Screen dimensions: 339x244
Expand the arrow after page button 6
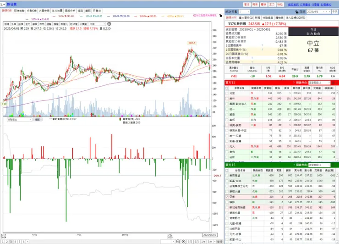[27, 242]
